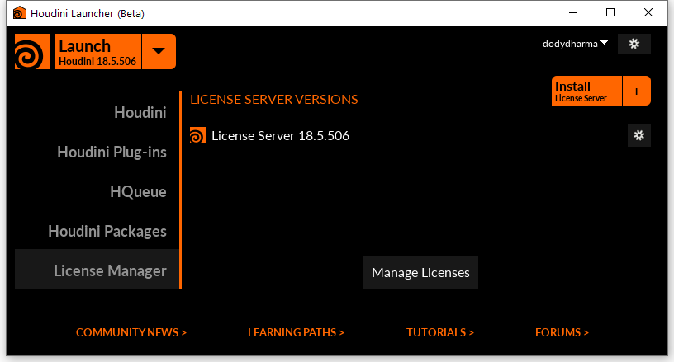Click the plus icon next to Install
The width and height of the screenshot is (674, 362).
coord(636,92)
